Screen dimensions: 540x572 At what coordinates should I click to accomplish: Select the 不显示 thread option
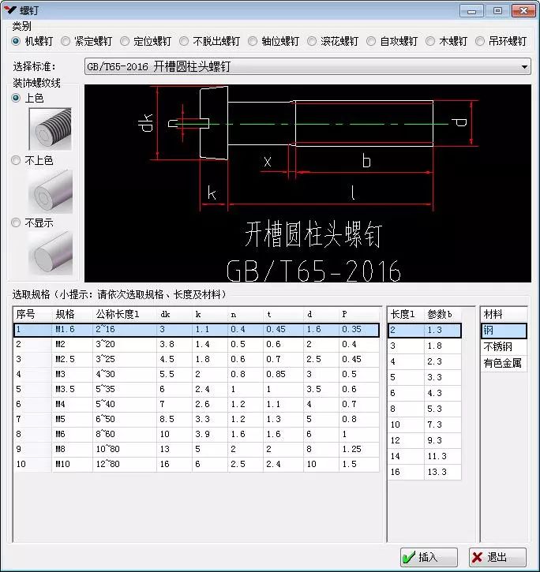click(17, 223)
